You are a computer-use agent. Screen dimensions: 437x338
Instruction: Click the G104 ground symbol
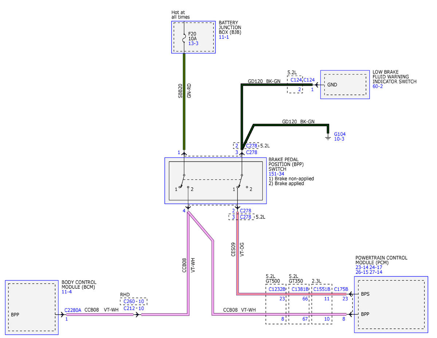(x=328, y=138)
